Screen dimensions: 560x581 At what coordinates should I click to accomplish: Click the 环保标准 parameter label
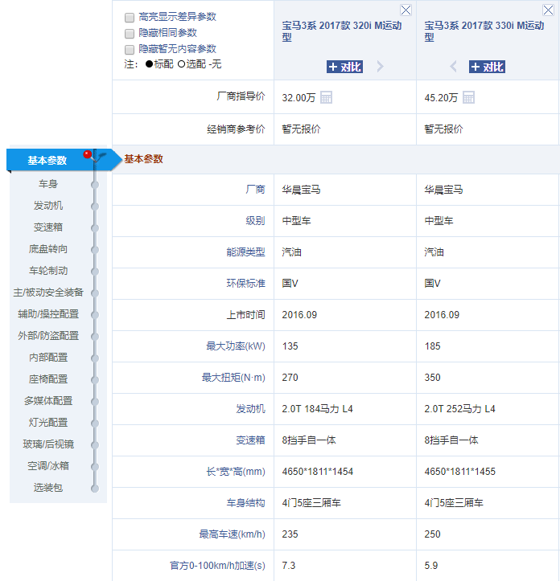tap(245, 284)
